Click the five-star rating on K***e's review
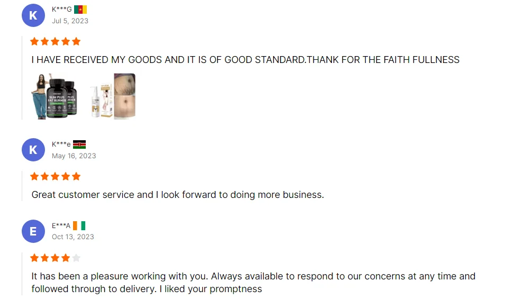Viewport: 505px width, 299px height. [x=56, y=176]
